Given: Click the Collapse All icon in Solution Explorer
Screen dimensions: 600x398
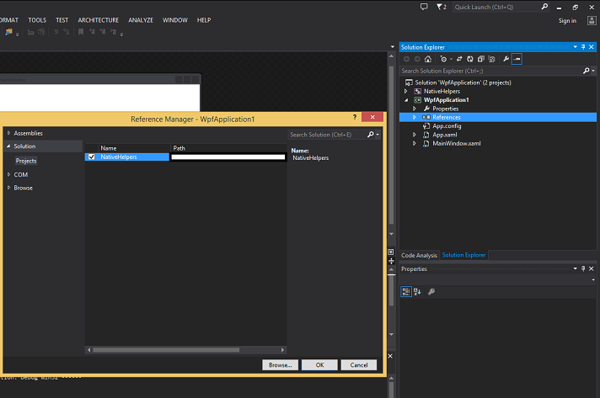Looking at the screenshot, I should [x=481, y=59].
